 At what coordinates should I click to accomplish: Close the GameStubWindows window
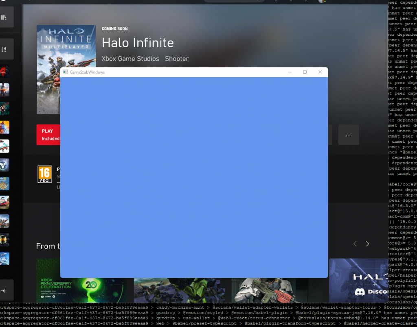[320, 72]
